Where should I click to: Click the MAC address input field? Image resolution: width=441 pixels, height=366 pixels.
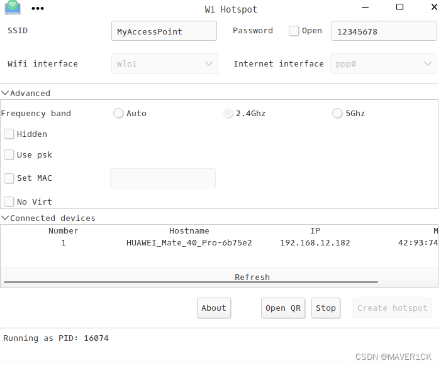pos(163,178)
